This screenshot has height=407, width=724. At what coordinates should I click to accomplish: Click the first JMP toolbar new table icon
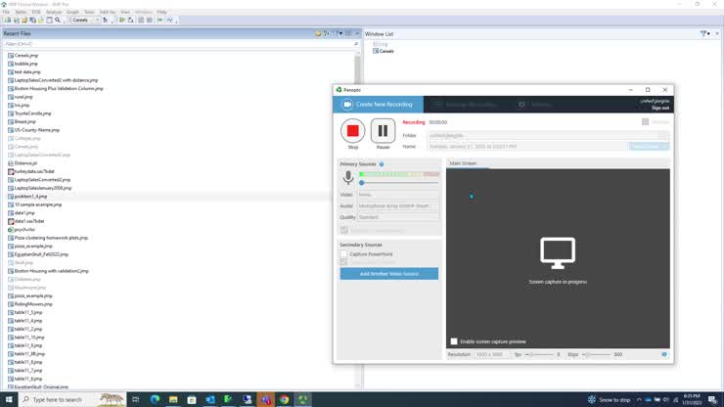(x=7, y=21)
